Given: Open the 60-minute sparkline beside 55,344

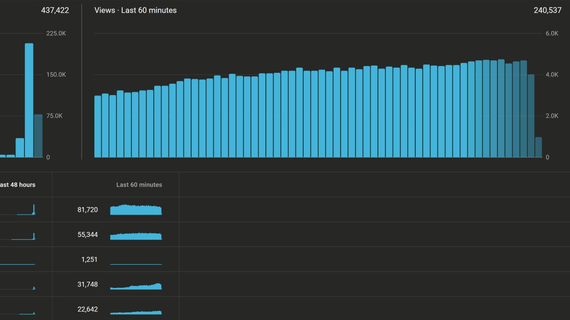Looking at the screenshot, I should tap(136, 236).
